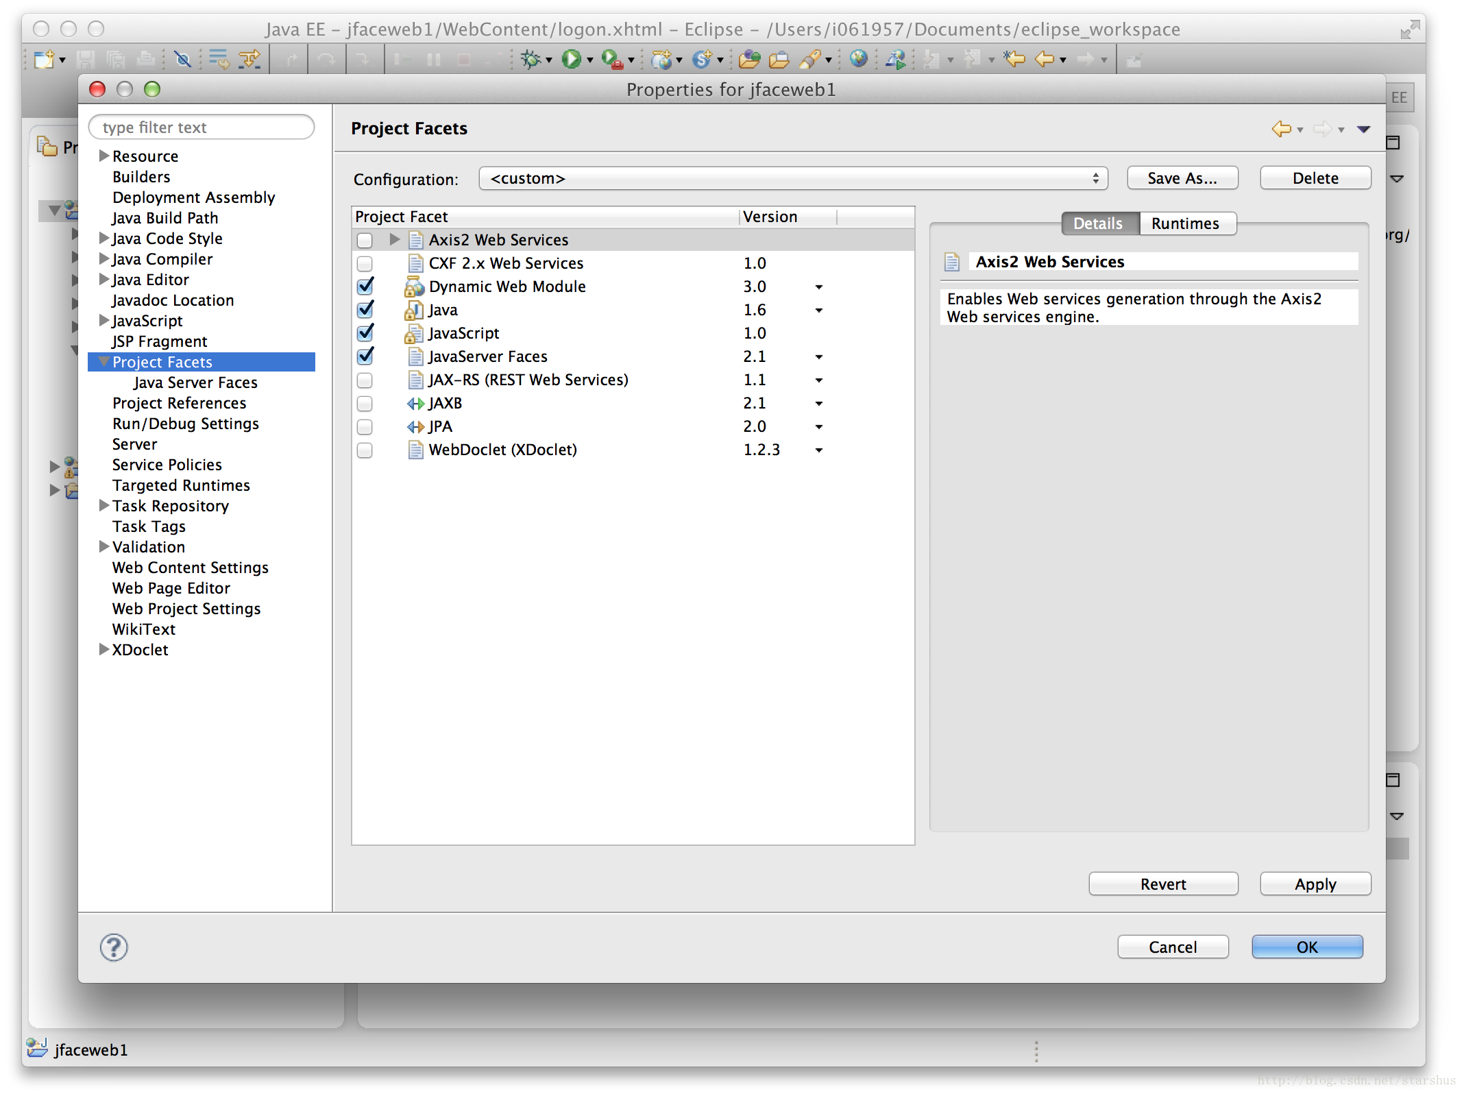The width and height of the screenshot is (1464, 1094).
Task: Open JavaServer Faces version dropdown
Action: (818, 357)
